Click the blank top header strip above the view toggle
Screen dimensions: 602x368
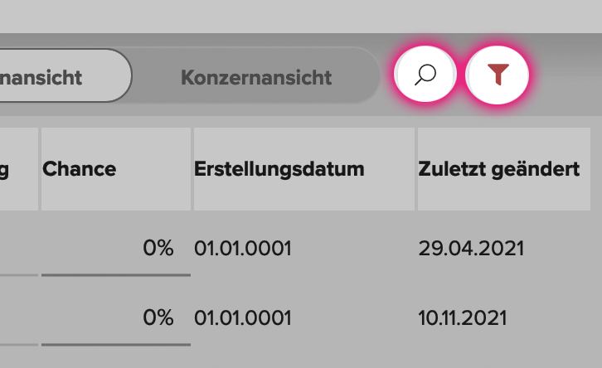301,16
